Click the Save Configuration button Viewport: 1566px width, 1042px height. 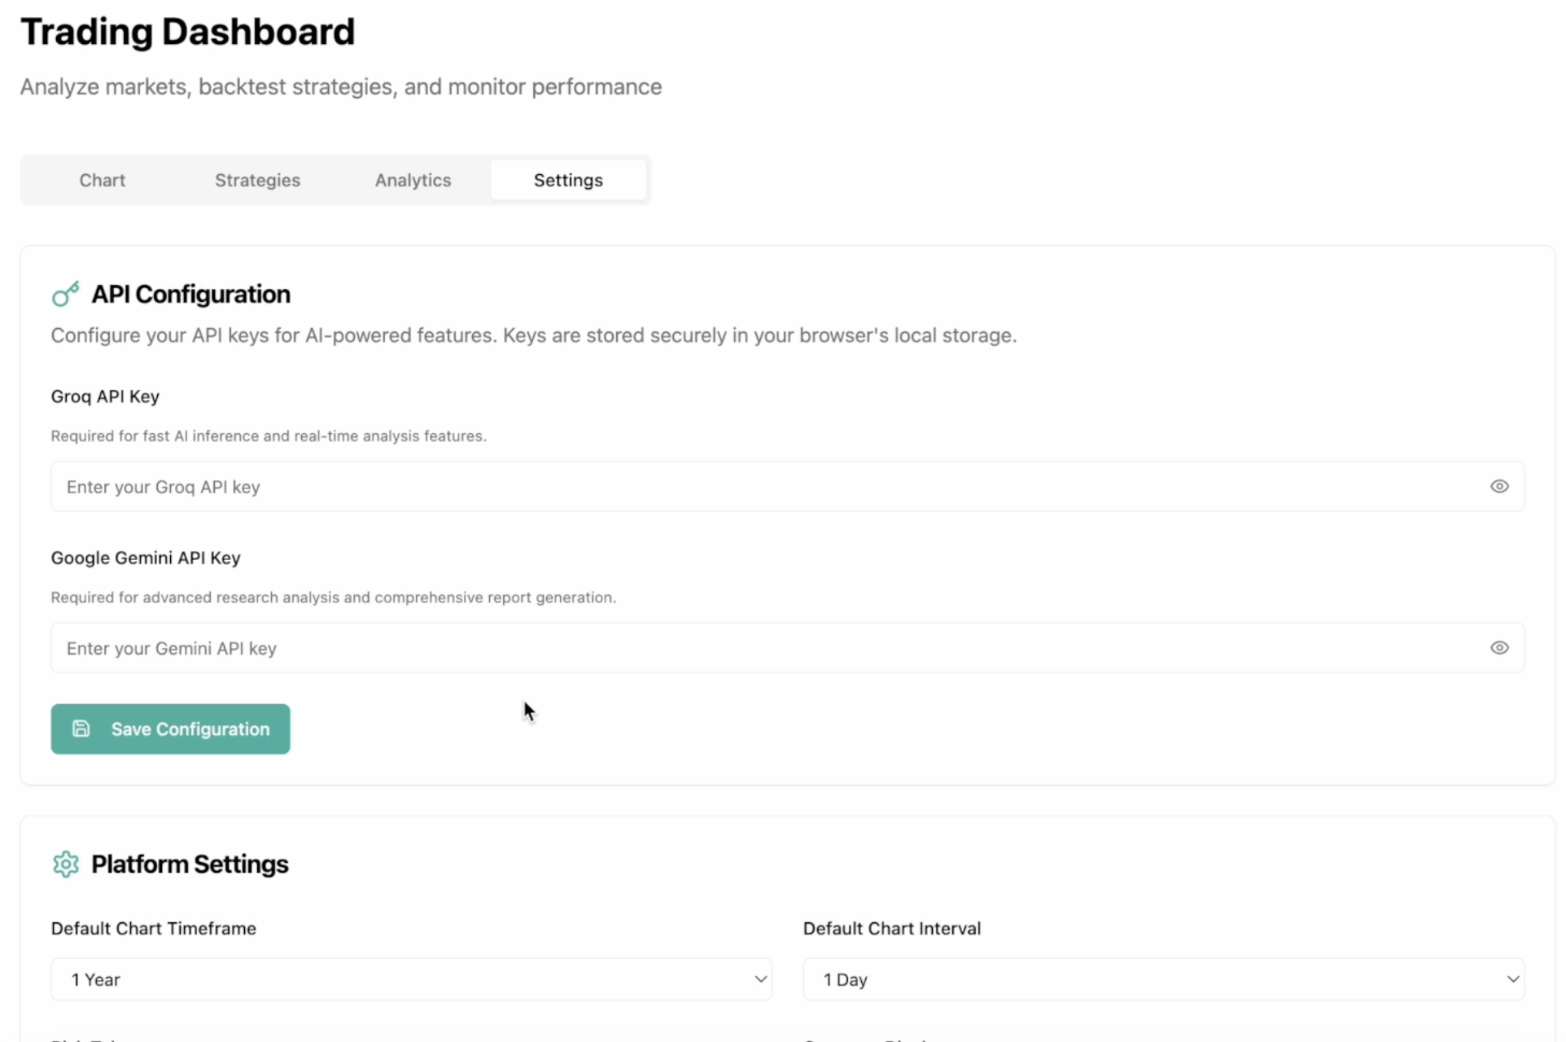click(x=170, y=729)
